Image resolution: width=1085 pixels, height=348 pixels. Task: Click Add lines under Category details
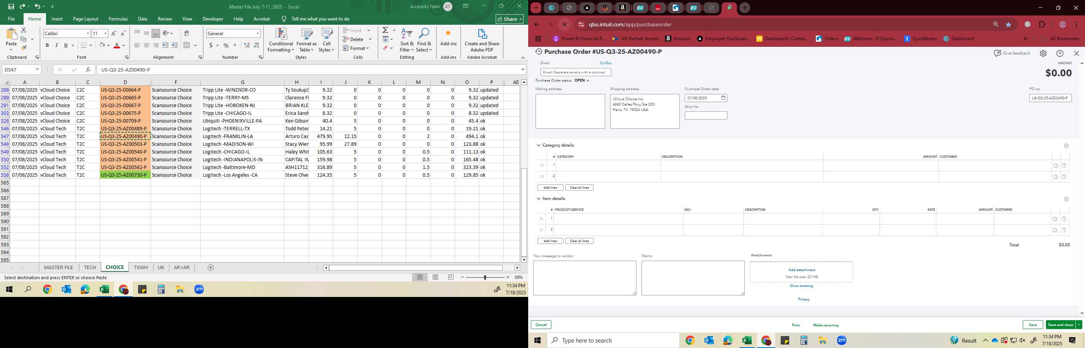pos(550,188)
